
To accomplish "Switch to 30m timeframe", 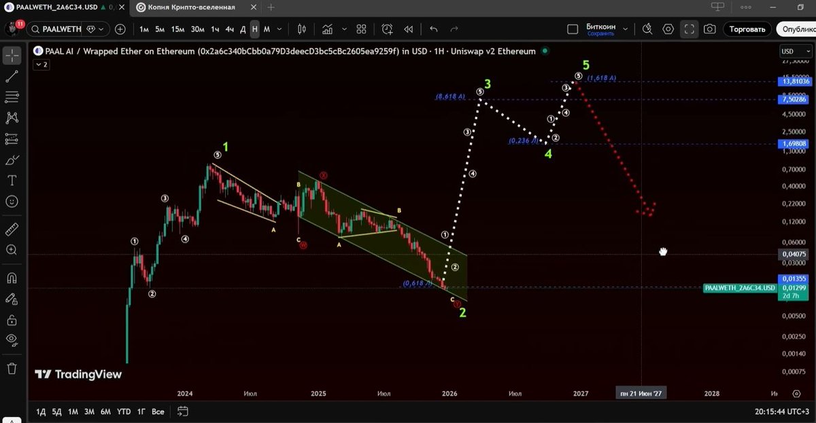I will (x=197, y=29).
